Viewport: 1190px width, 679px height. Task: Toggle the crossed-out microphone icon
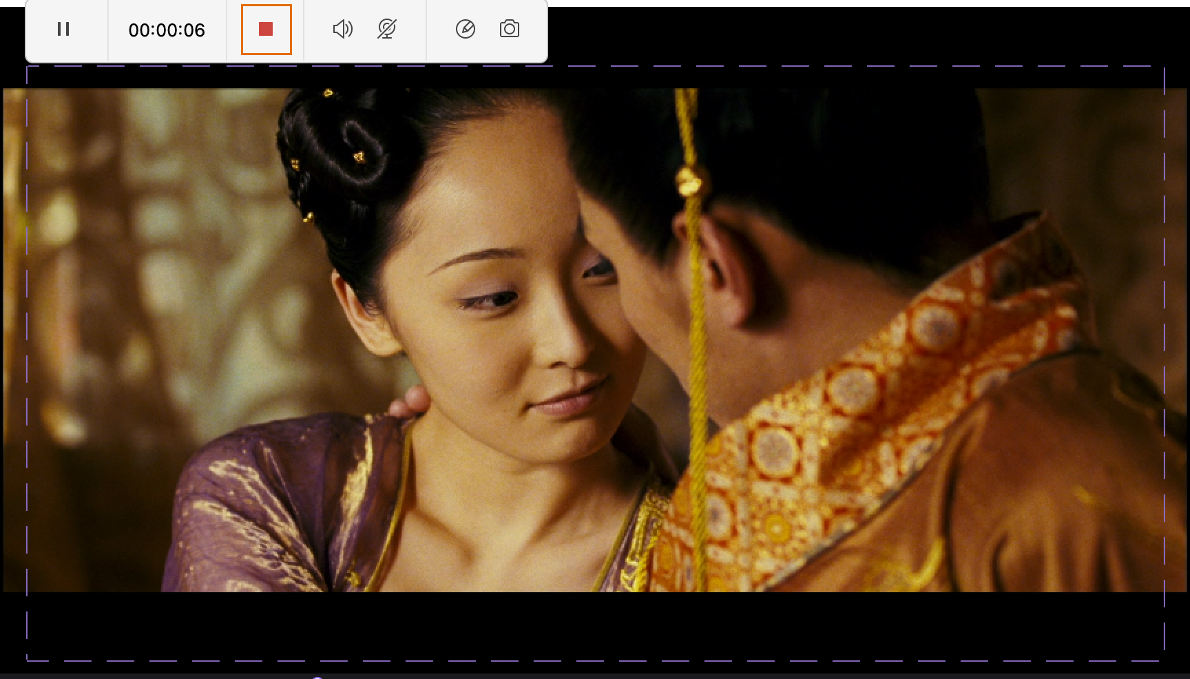(x=387, y=29)
